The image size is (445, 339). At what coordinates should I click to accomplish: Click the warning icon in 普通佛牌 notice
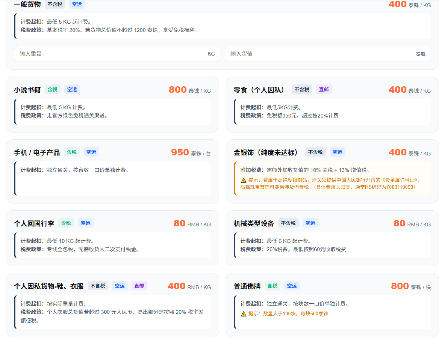click(x=244, y=314)
